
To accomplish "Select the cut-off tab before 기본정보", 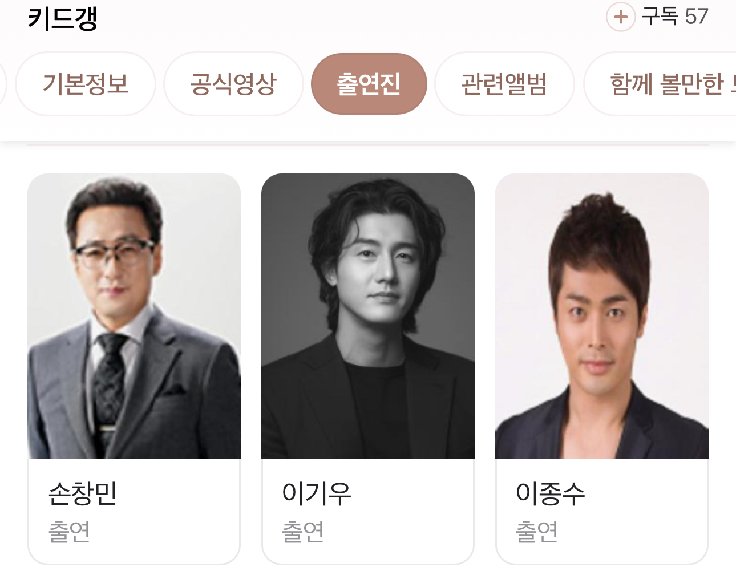I will (x=3, y=84).
